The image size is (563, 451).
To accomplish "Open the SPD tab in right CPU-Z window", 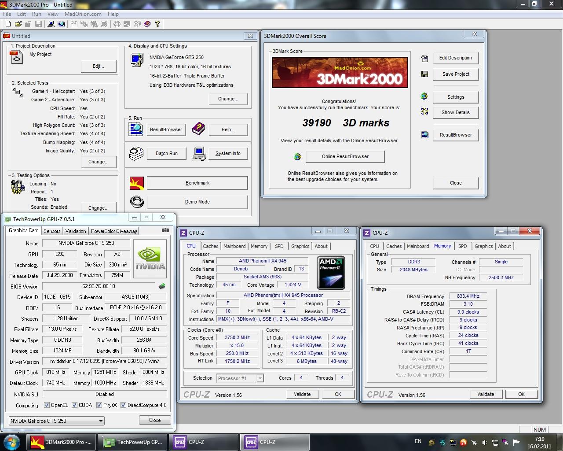I will (462, 246).
